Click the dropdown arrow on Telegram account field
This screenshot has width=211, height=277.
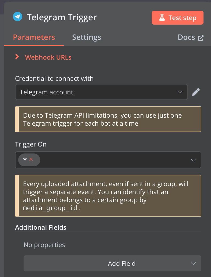pos(180,92)
